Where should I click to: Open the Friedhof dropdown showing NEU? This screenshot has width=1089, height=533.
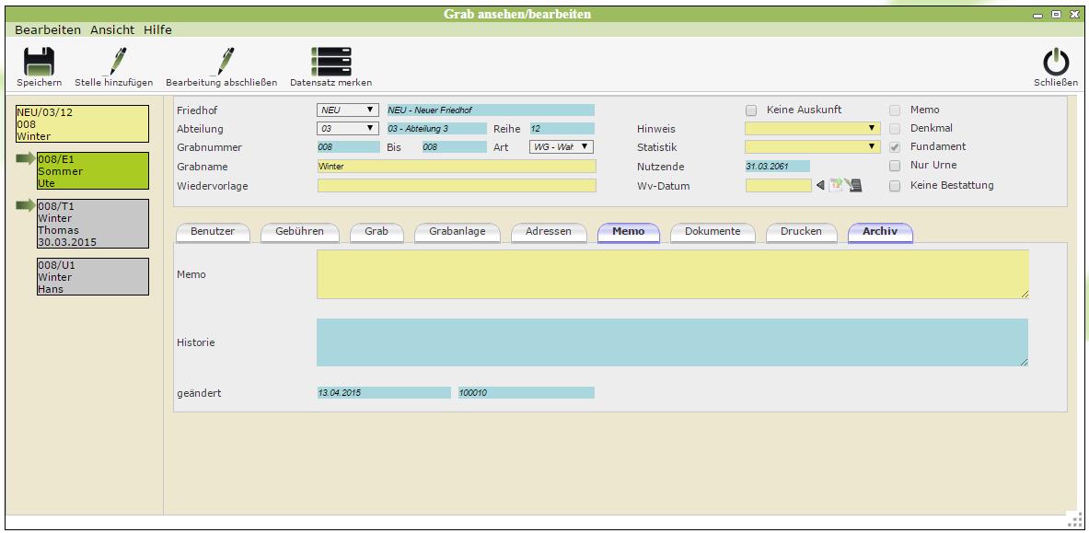[348, 110]
